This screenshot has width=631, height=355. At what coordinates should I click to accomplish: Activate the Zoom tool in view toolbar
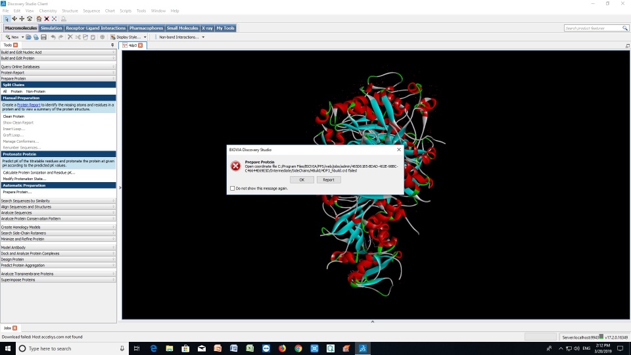click(x=30, y=19)
